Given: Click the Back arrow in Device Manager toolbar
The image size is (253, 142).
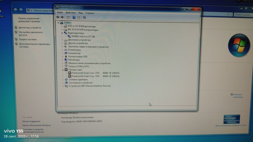Looking at the screenshot, I should pyautogui.click(x=58, y=17).
